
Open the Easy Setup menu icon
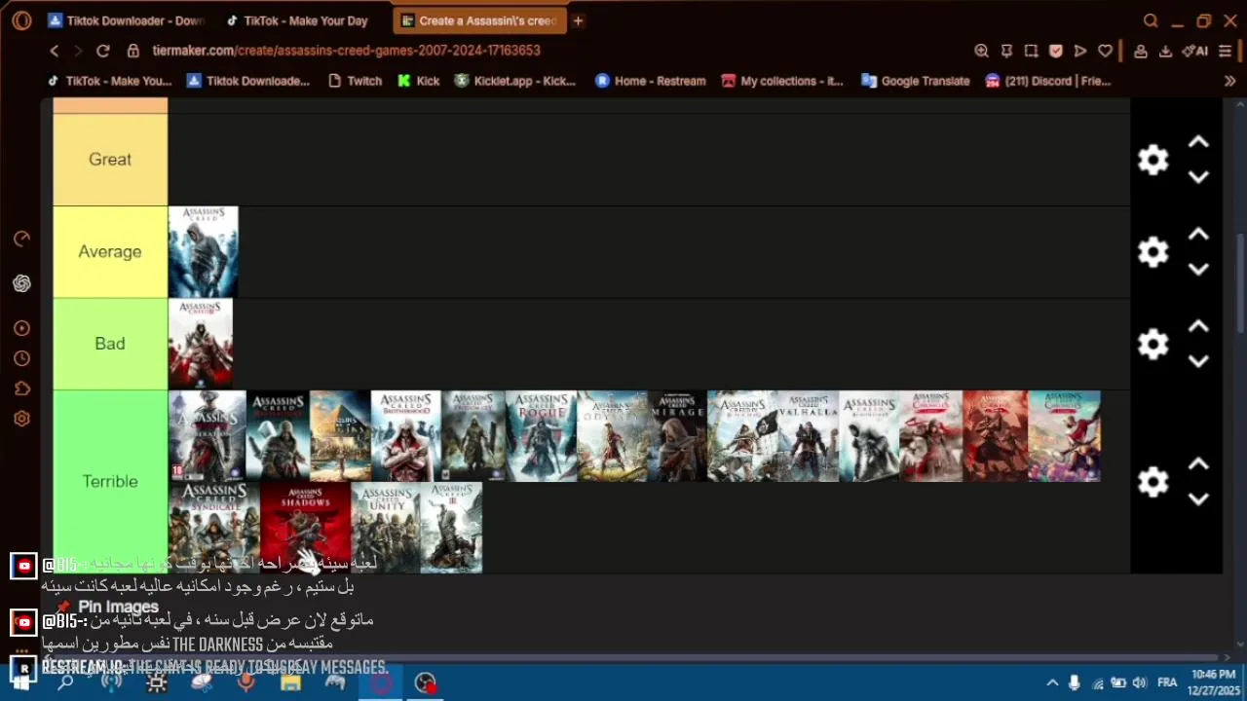pyautogui.click(x=1226, y=51)
